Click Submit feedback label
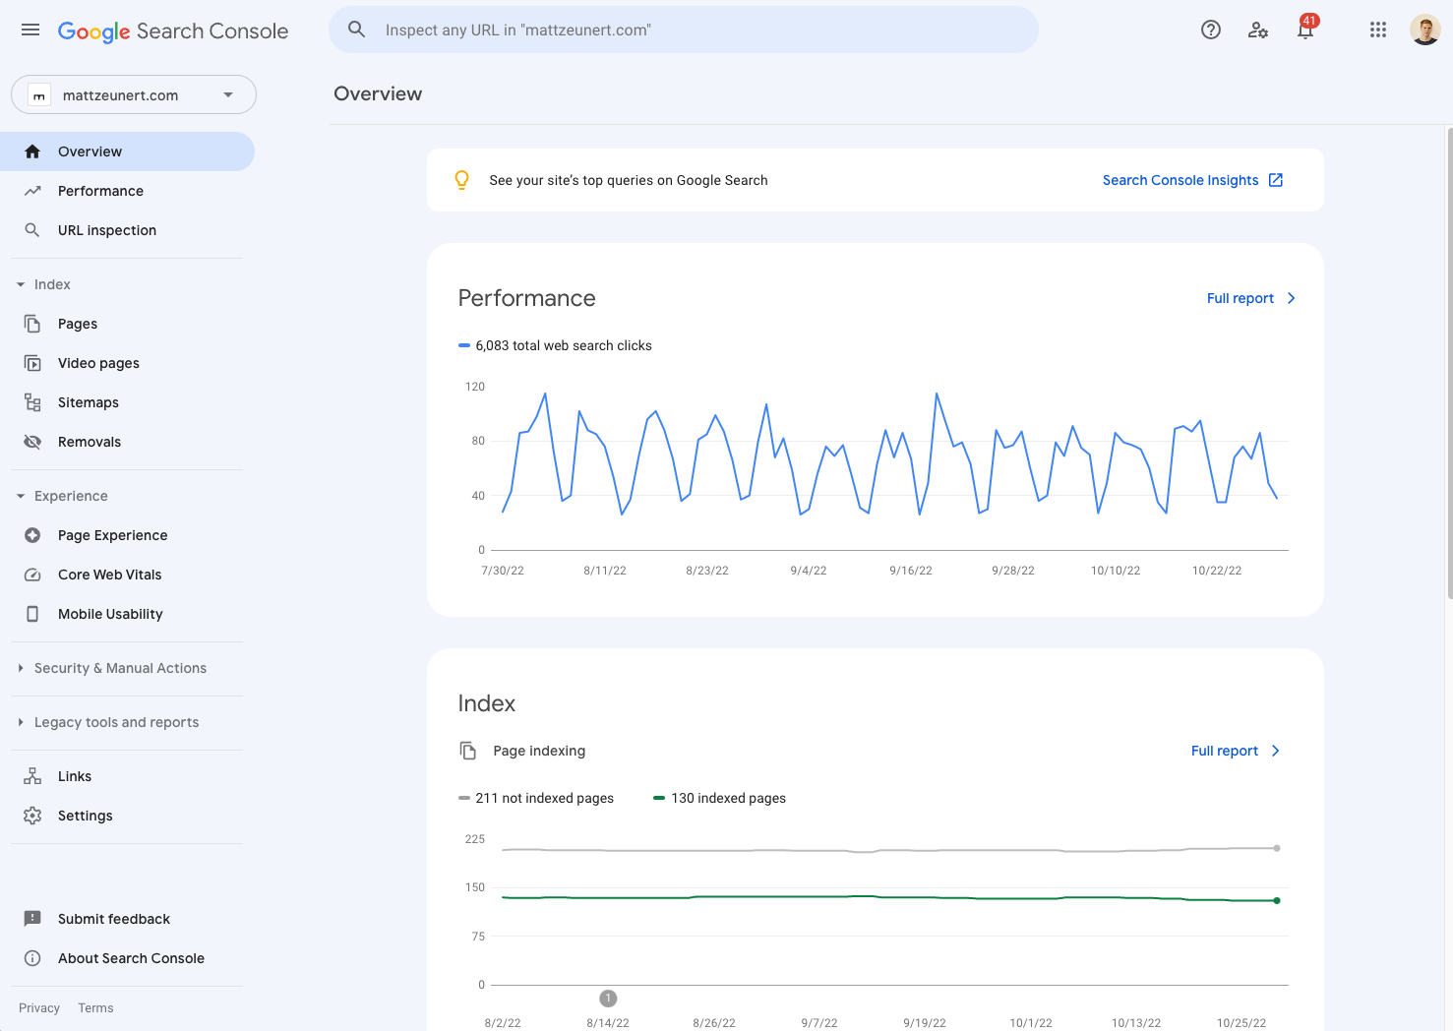This screenshot has width=1453, height=1031. pos(114,919)
